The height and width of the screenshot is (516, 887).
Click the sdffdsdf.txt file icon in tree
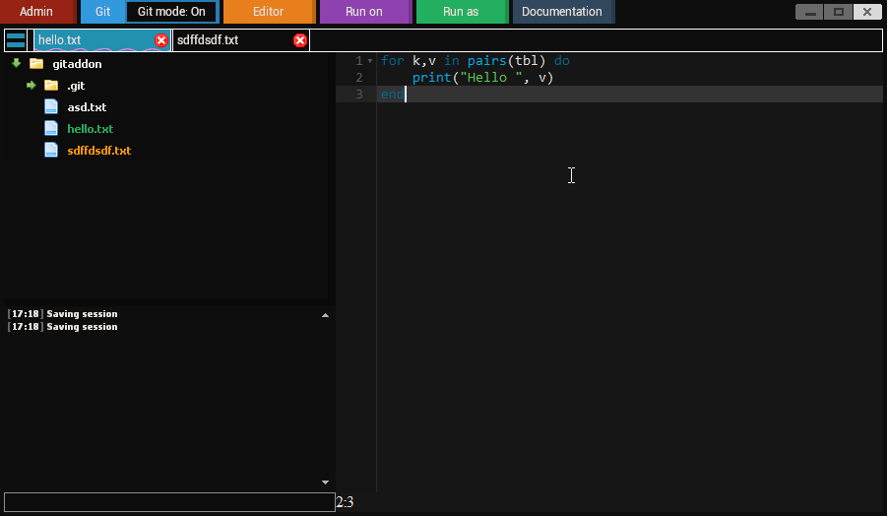[x=51, y=150]
